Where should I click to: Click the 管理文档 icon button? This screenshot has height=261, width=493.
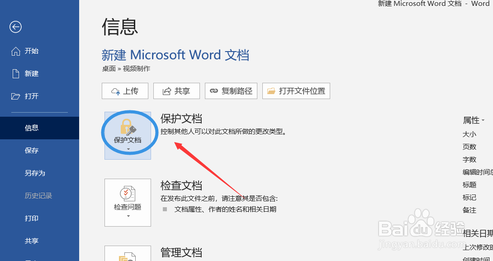(128, 253)
